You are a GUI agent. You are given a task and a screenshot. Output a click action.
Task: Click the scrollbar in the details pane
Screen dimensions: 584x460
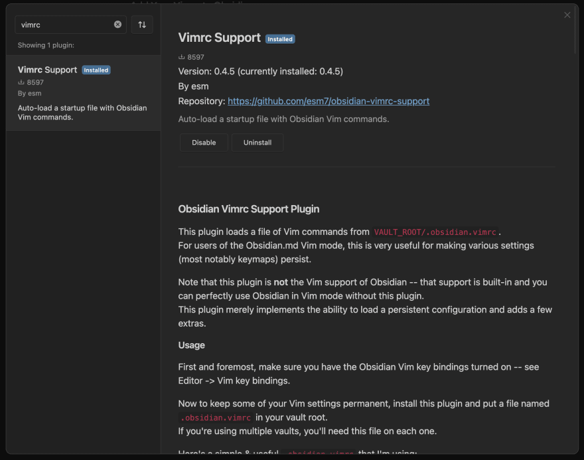576,30
